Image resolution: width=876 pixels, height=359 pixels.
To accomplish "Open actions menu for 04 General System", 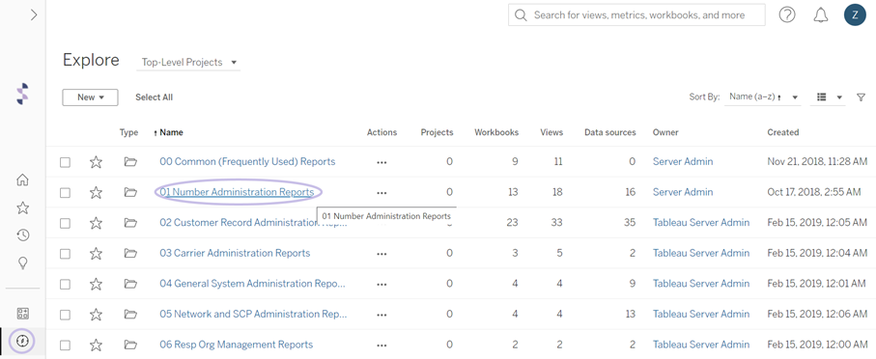I will pyautogui.click(x=381, y=284).
